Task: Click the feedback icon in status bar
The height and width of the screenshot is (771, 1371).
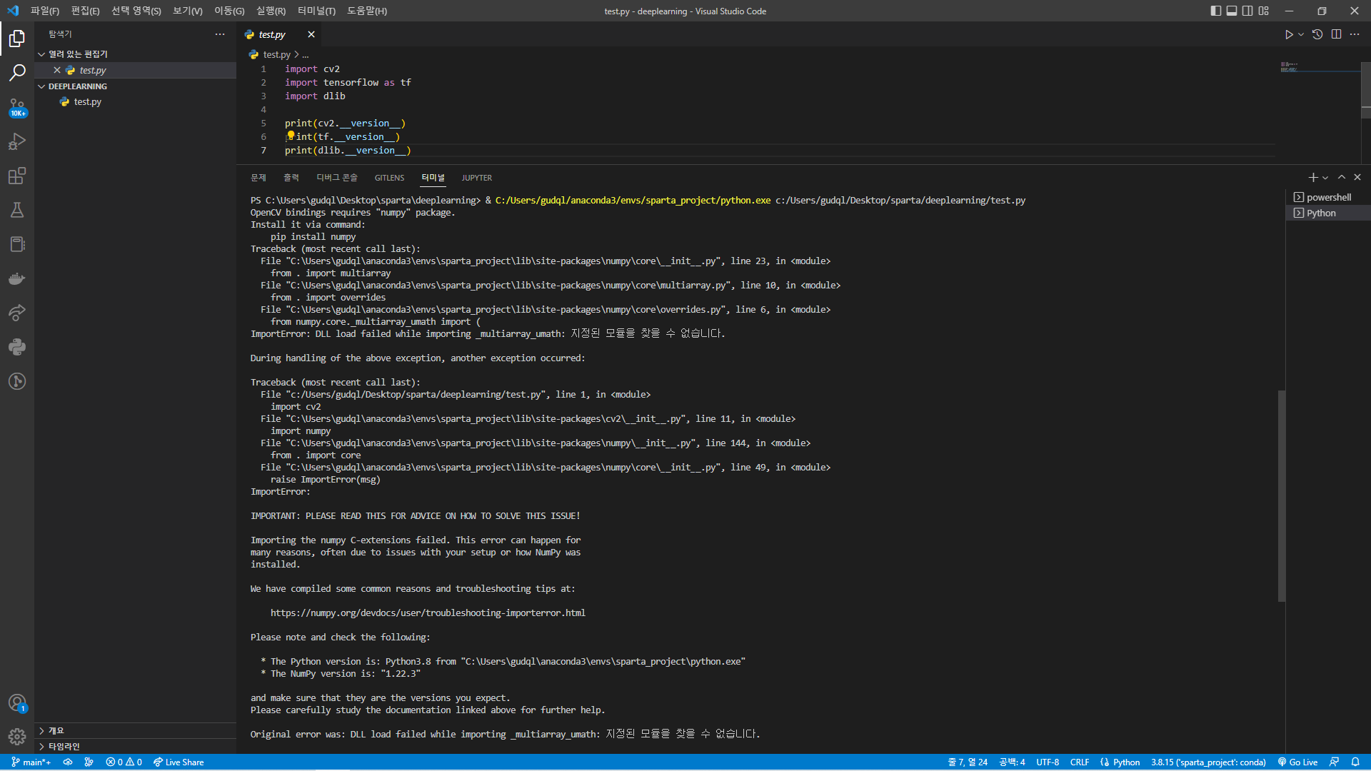Action: point(1334,762)
